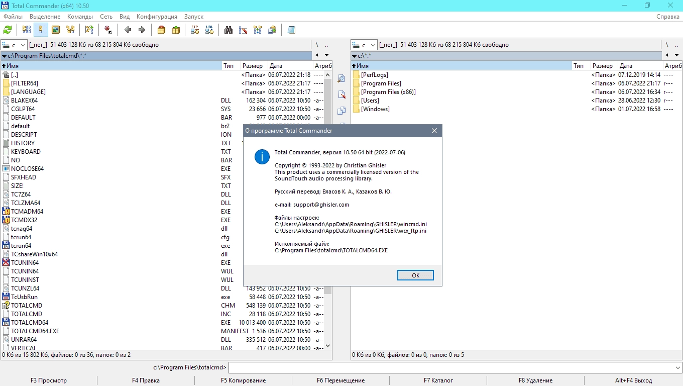The height and width of the screenshot is (386, 683).
Task: Open the Конфигурация menu
Action: pos(157,17)
